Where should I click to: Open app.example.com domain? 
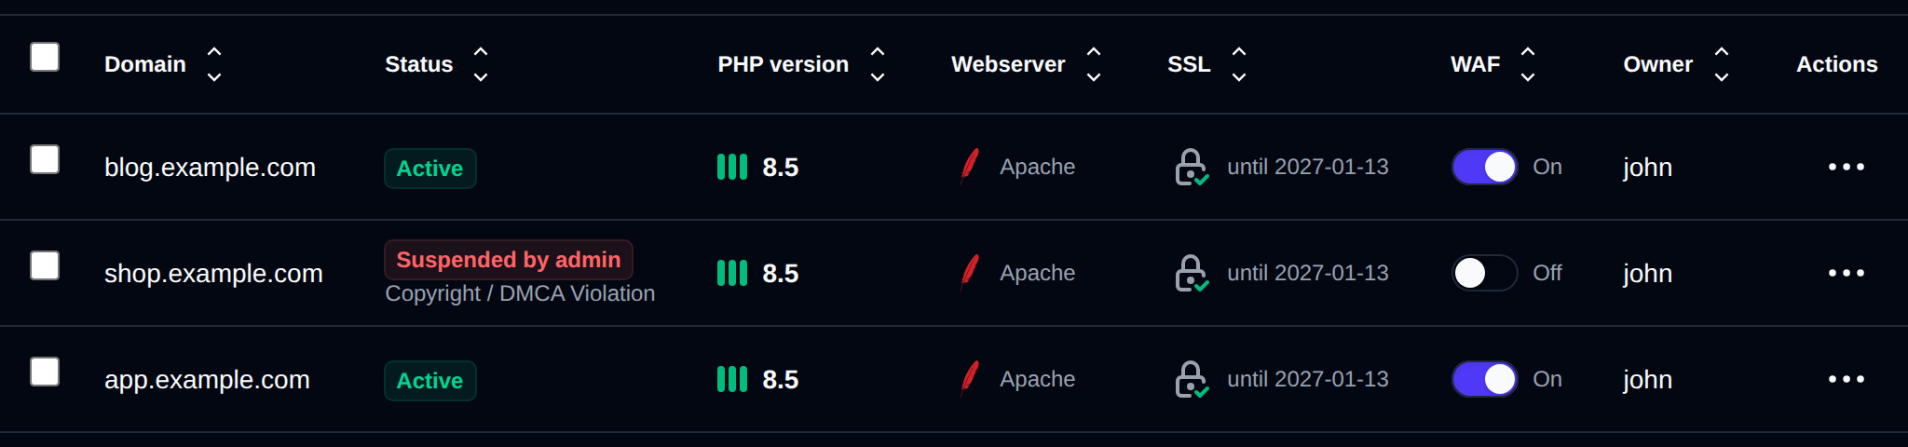207,380
